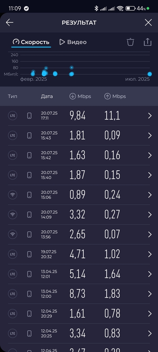Open the 12.04.25 20:25 result chevron
Viewport: 158px width, 352px height.
(150, 333)
